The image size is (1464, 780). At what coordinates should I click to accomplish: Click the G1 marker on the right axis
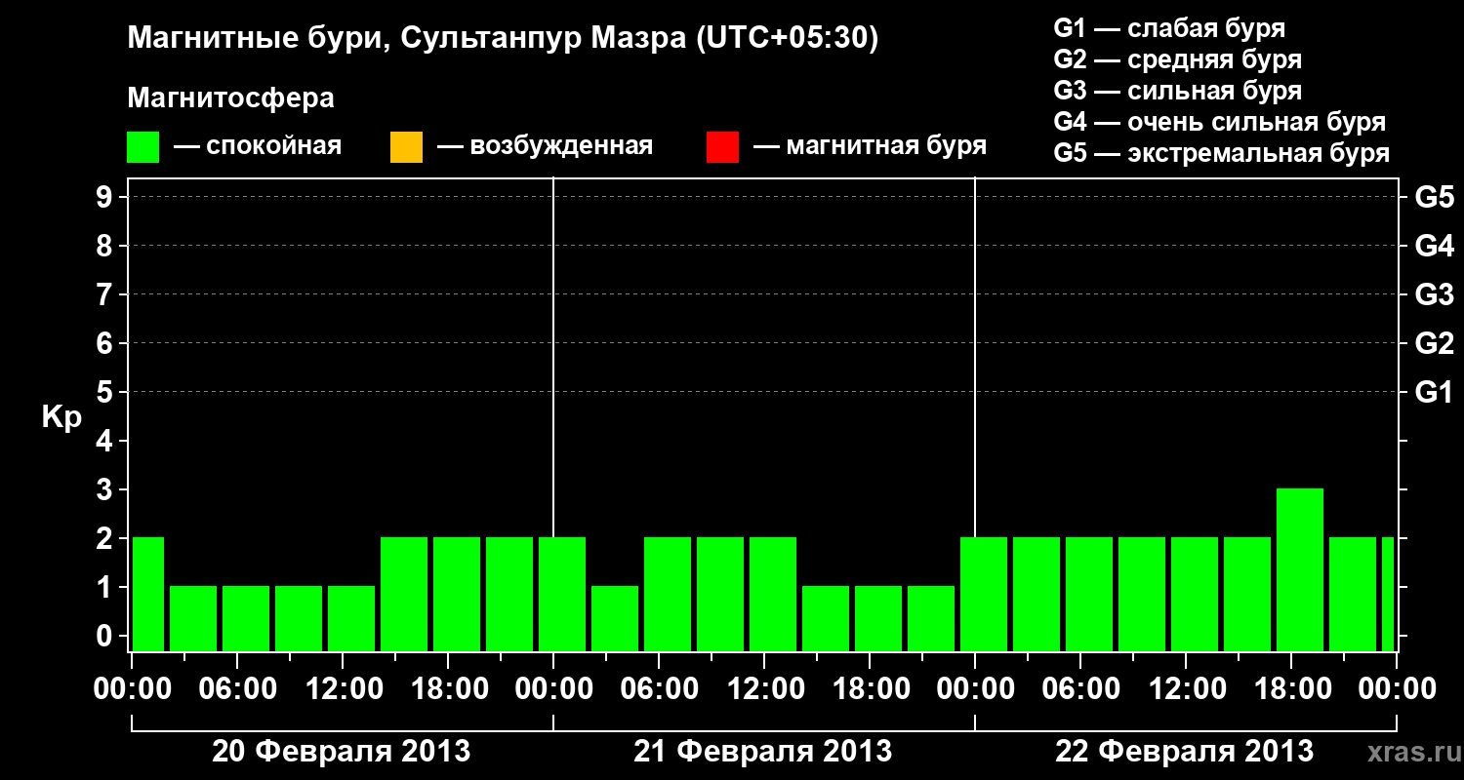tap(1435, 392)
